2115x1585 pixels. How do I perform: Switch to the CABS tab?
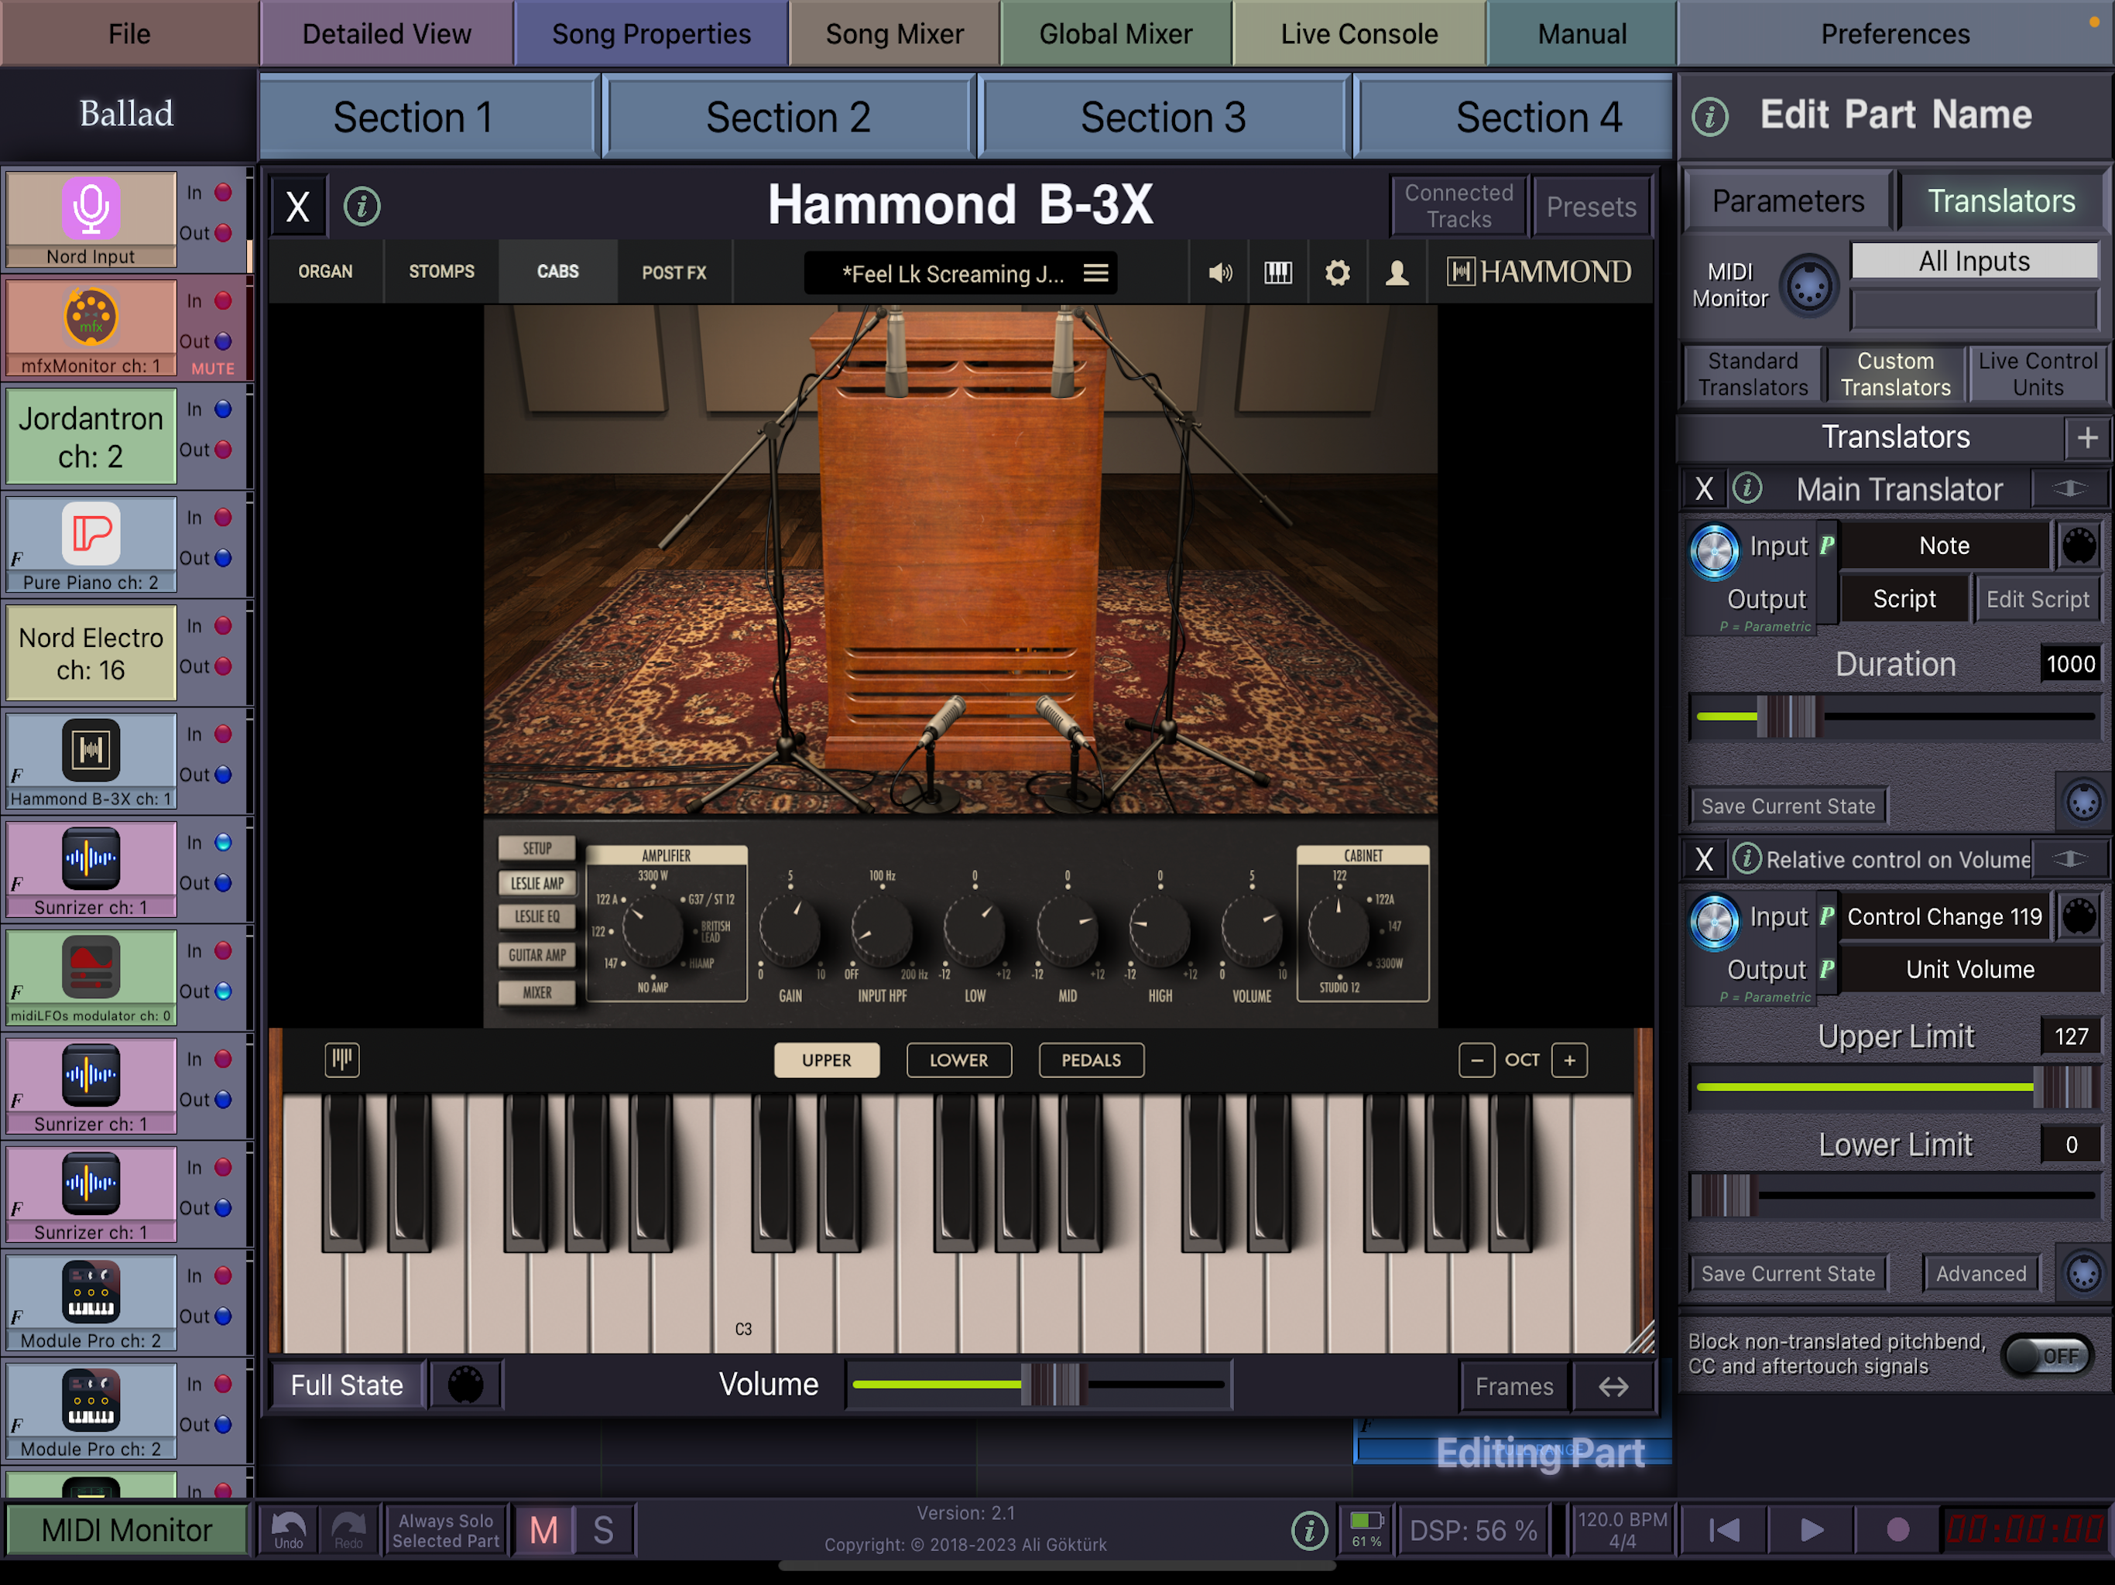tap(557, 272)
